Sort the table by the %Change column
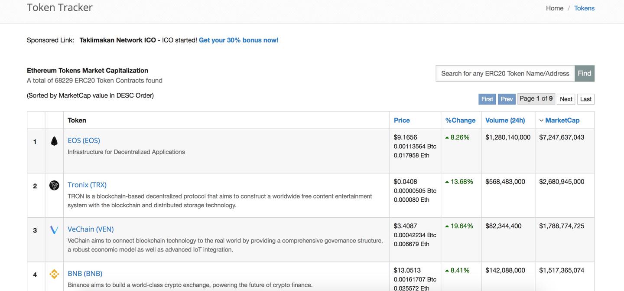The height and width of the screenshot is (291, 624). (460, 120)
